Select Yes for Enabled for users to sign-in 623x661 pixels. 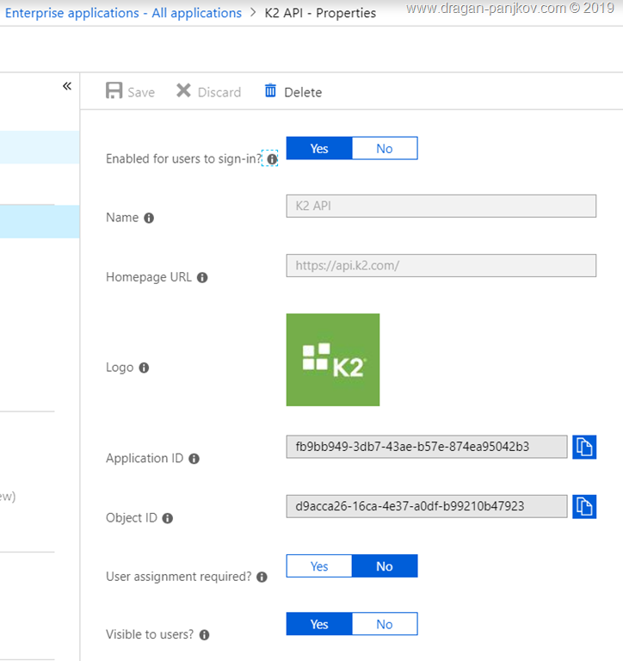319,149
